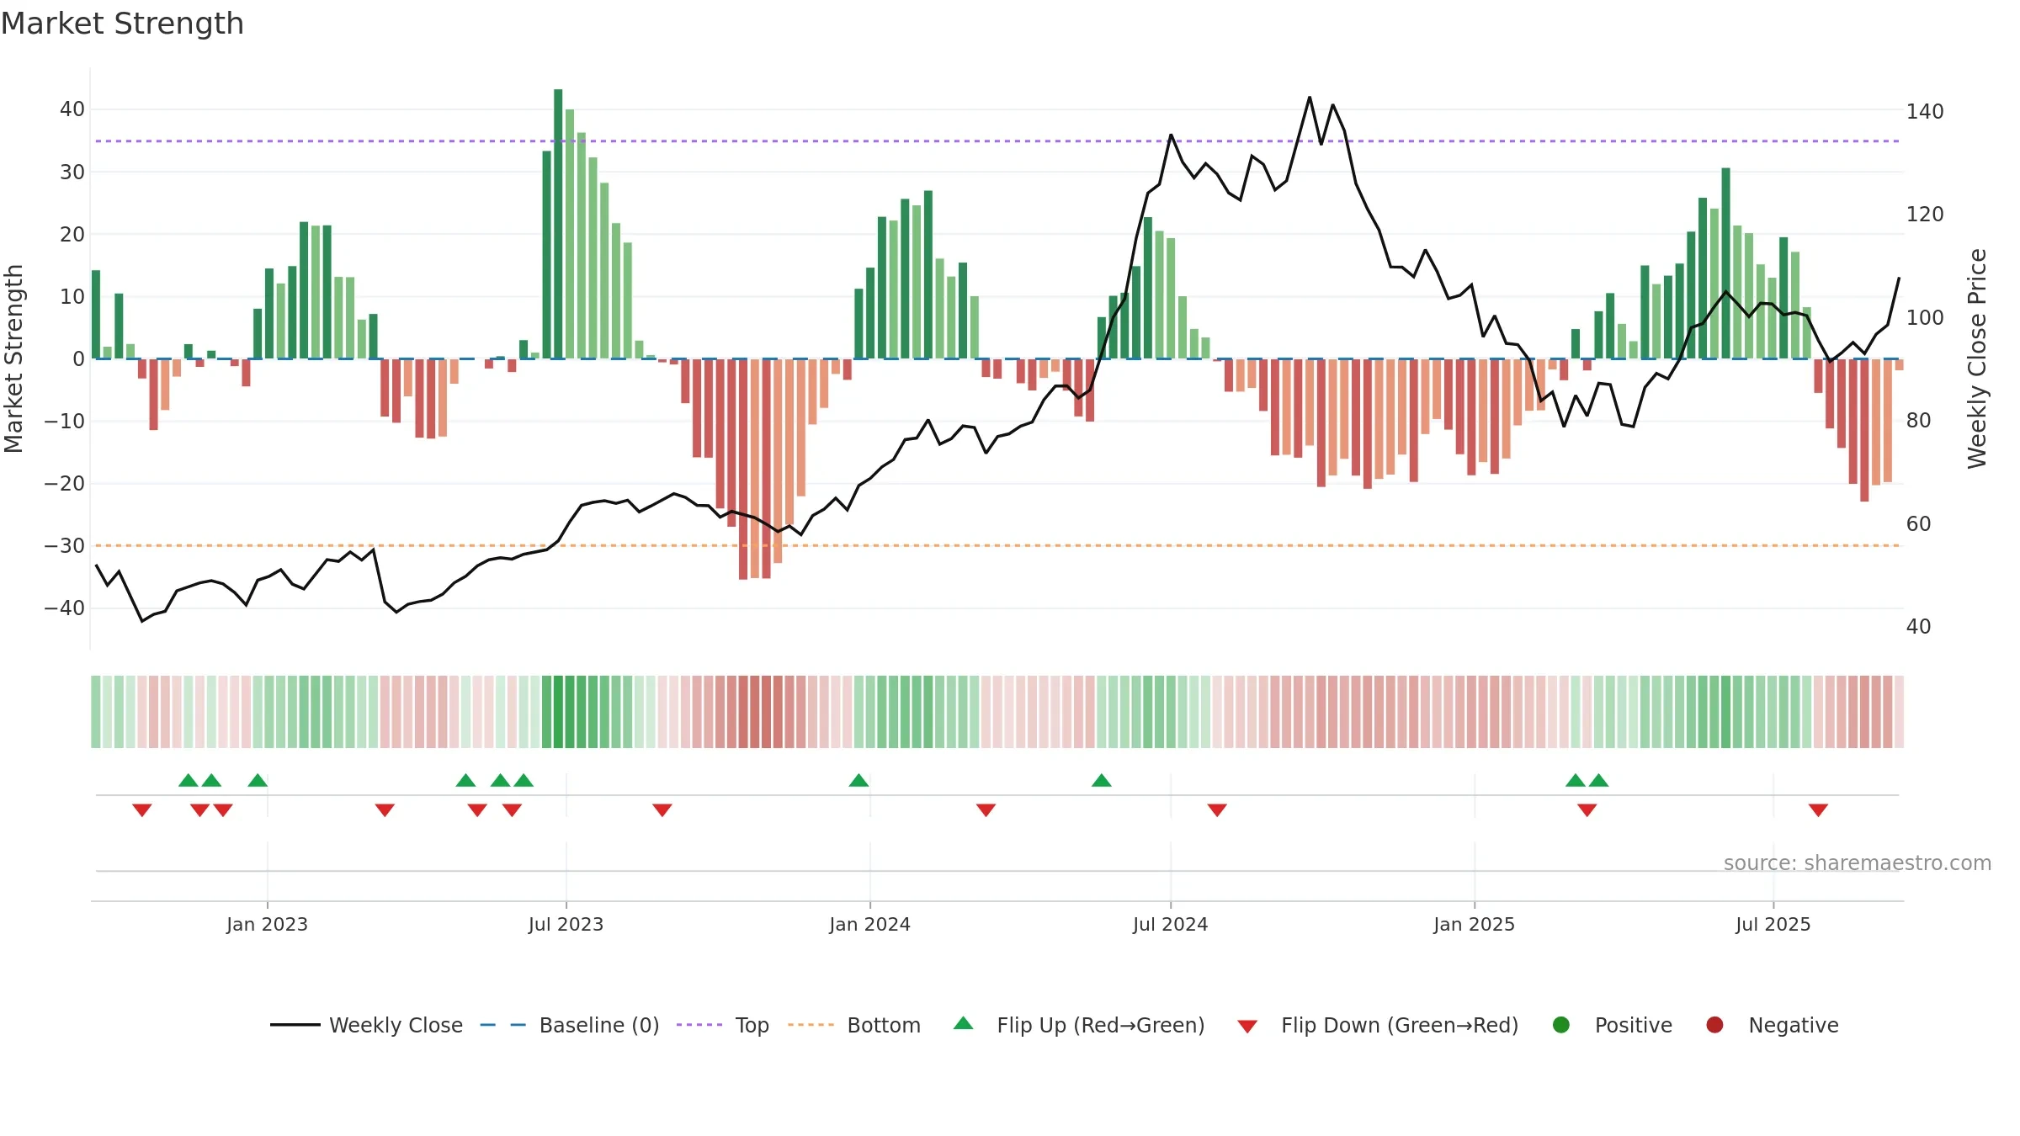
Task: Click the flip-up marker nearest Jan 2024
Action: [858, 780]
